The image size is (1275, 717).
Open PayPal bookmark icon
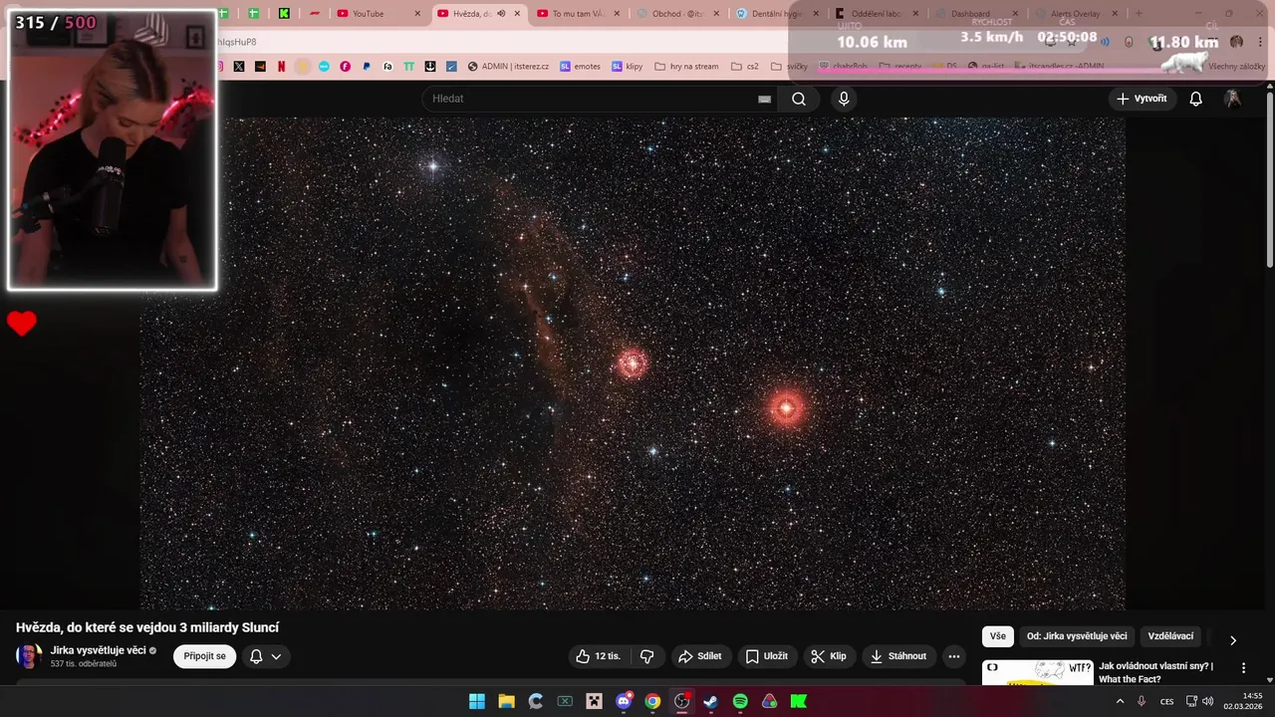coord(367,67)
